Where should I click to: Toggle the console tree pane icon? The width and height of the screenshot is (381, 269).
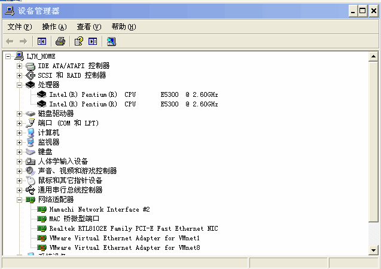point(42,41)
